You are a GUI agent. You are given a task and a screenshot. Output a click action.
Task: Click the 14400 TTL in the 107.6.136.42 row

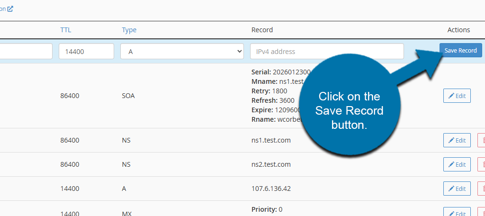coord(70,189)
